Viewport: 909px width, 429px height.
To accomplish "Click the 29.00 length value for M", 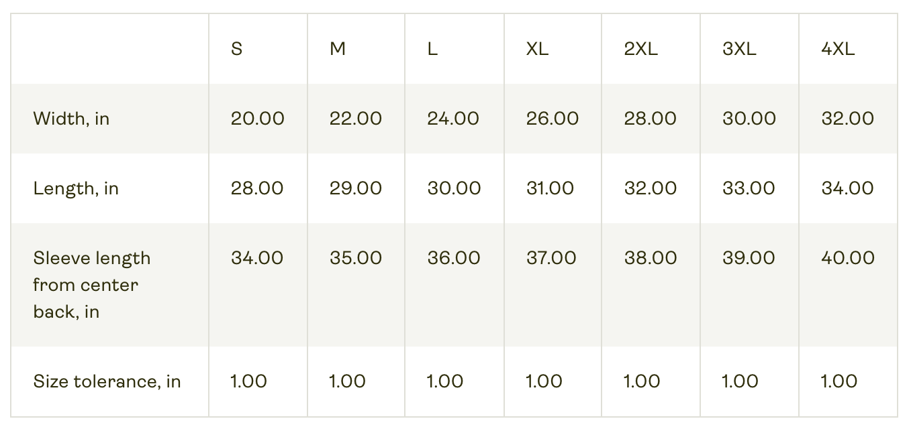I will coord(356,188).
